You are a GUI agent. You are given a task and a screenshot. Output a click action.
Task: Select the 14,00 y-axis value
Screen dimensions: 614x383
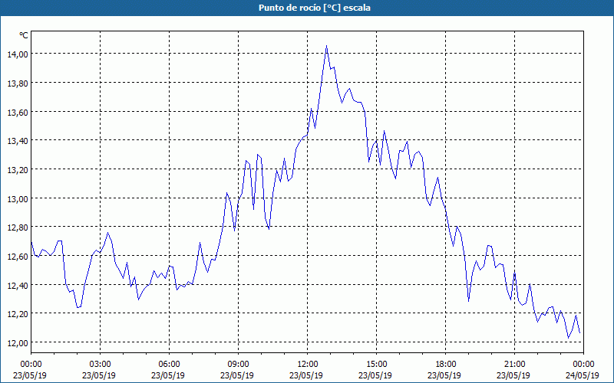click(18, 54)
